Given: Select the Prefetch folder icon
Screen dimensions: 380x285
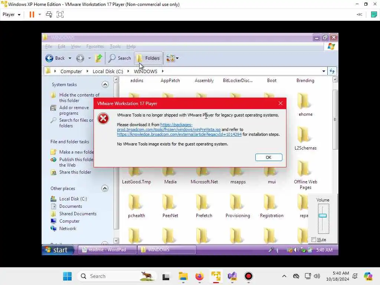Looking at the screenshot, I should point(202,203).
